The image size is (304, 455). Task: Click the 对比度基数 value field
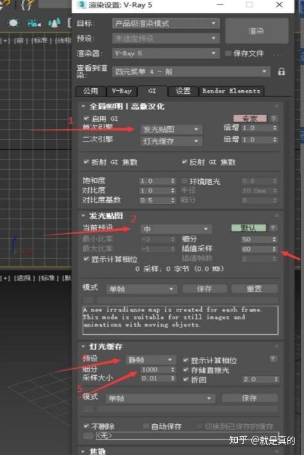pos(154,200)
